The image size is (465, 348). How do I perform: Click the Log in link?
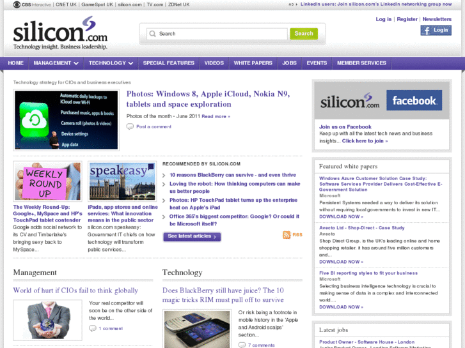[383, 19]
